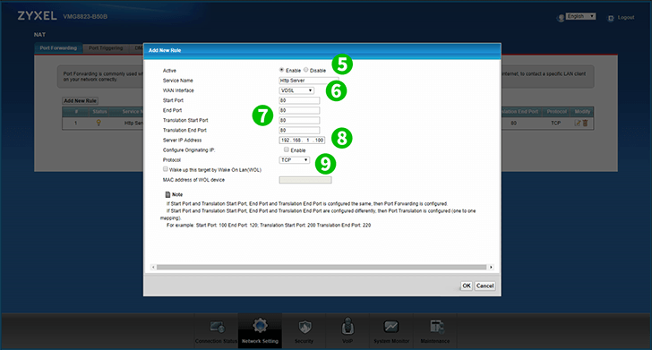
Task: Click the Add New Rule button behind dialog
Action: click(x=81, y=101)
